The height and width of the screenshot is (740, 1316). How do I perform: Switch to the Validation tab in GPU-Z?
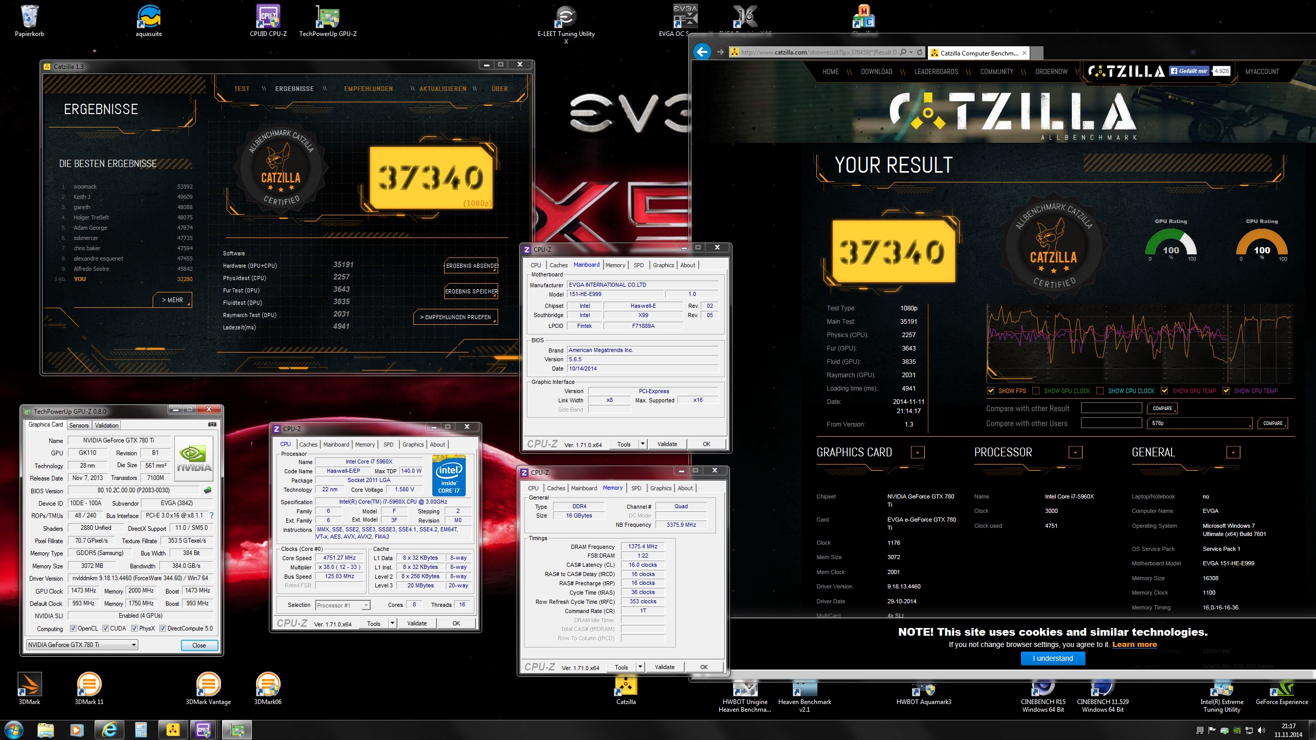coord(106,425)
